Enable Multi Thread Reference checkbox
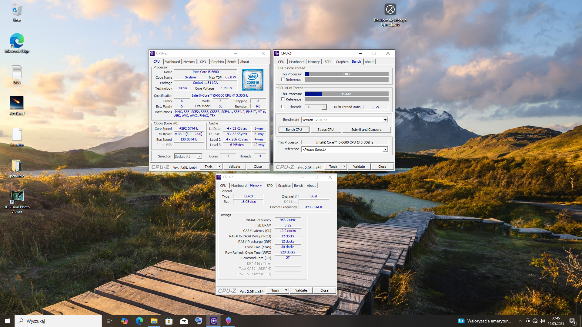The image size is (582, 327). coord(283,99)
